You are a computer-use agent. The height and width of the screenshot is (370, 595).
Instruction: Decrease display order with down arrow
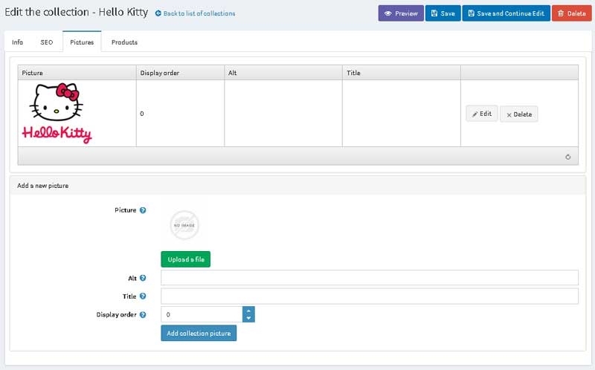click(248, 319)
